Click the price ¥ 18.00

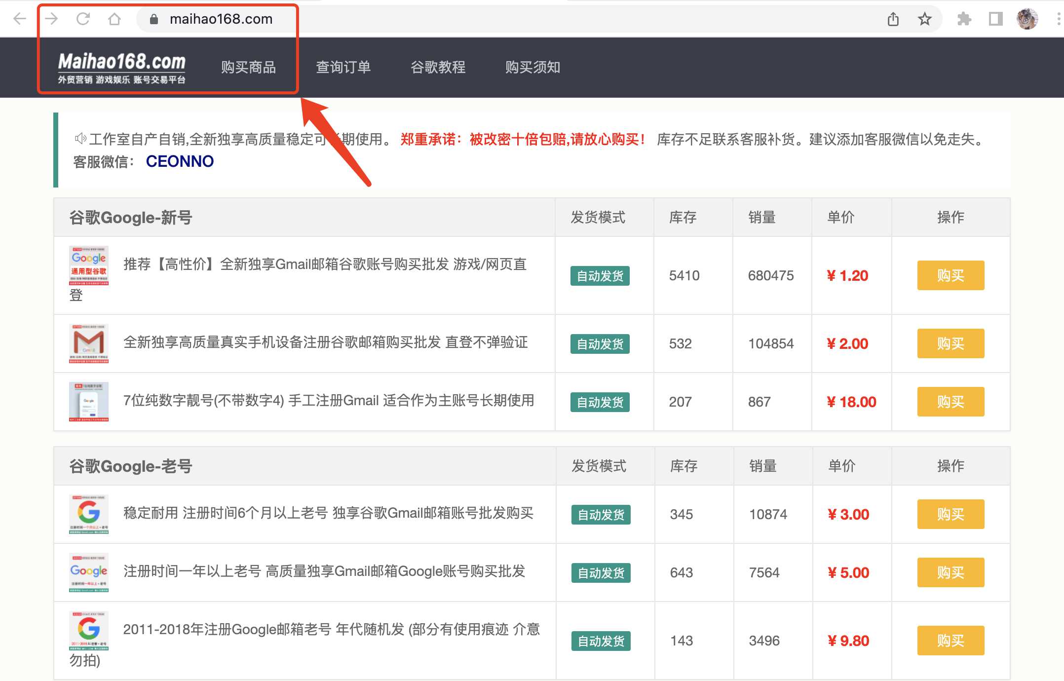tap(851, 402)
